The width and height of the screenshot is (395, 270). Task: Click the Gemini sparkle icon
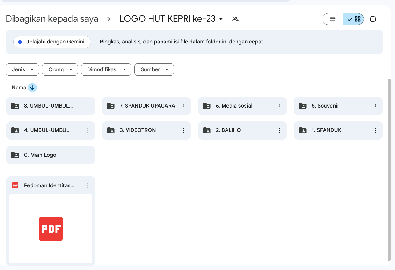pos(20,42)
